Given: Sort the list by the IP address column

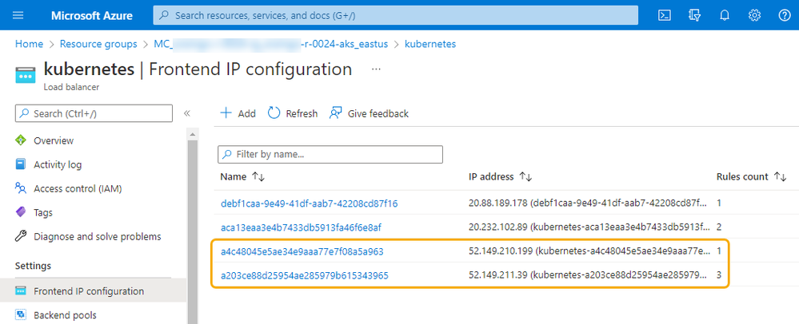Looking at the screenshot, I should pyautogui.click(x=525, y=176).
